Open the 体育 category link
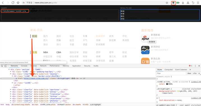201x106 pixels. coord(34,52)
